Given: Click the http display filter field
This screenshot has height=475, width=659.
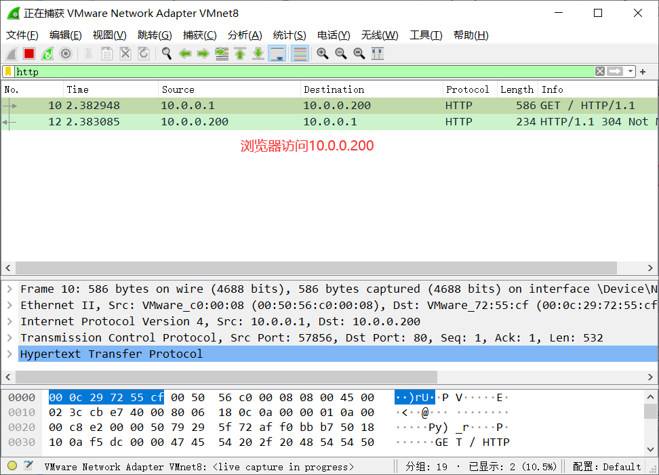Looking at the screenshot, I should [304, 72].
